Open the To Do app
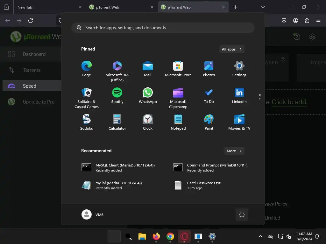326x244 pixels. pos(209,96)
